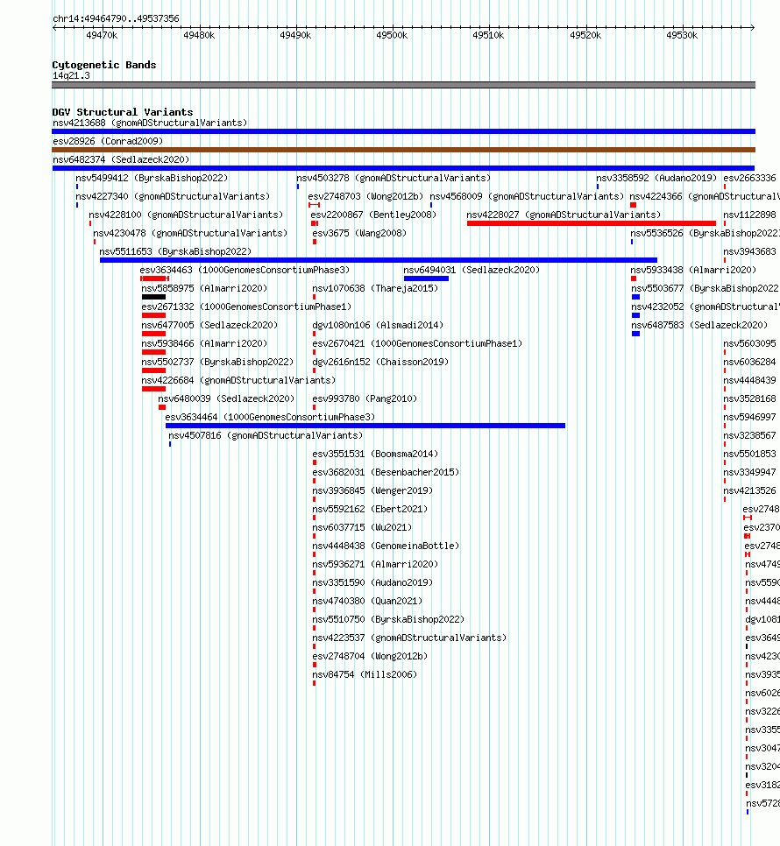Click the nsv6482374 Sedlazeck2020 blue bar
Viewport: 780px width, 846px height.
click(404, 168)
